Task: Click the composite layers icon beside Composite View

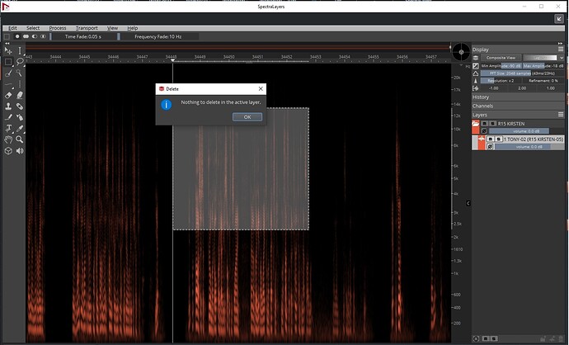Action: [475, 58]
